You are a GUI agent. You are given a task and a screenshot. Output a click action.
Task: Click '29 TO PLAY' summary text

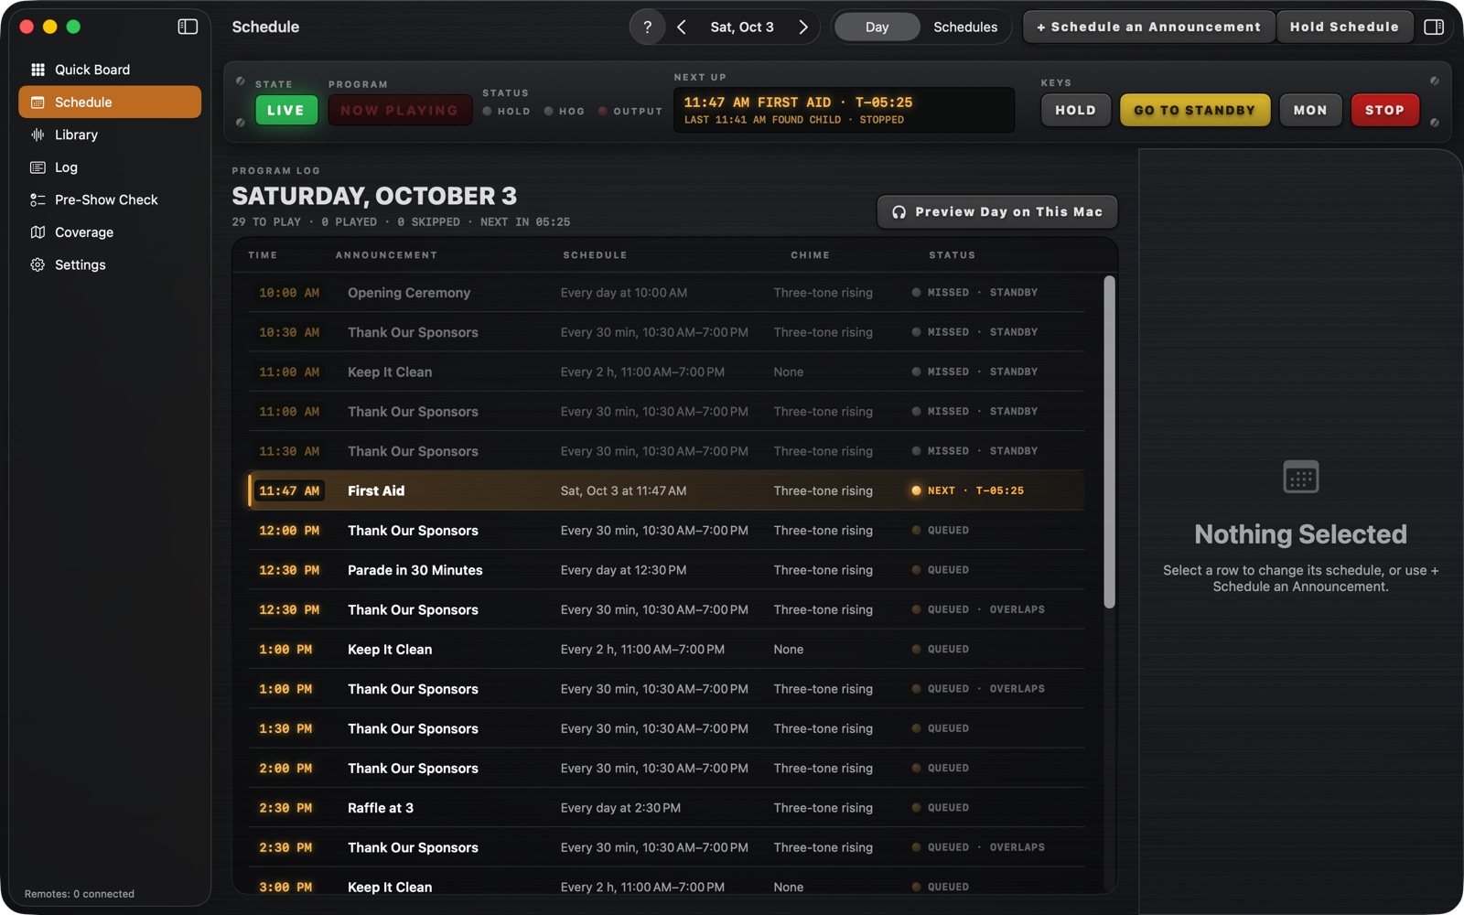[266, 222]
